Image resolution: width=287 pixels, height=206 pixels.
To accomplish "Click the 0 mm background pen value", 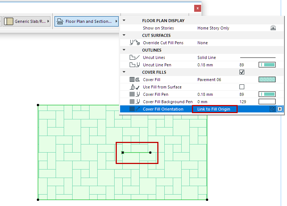I will point(202,102).
